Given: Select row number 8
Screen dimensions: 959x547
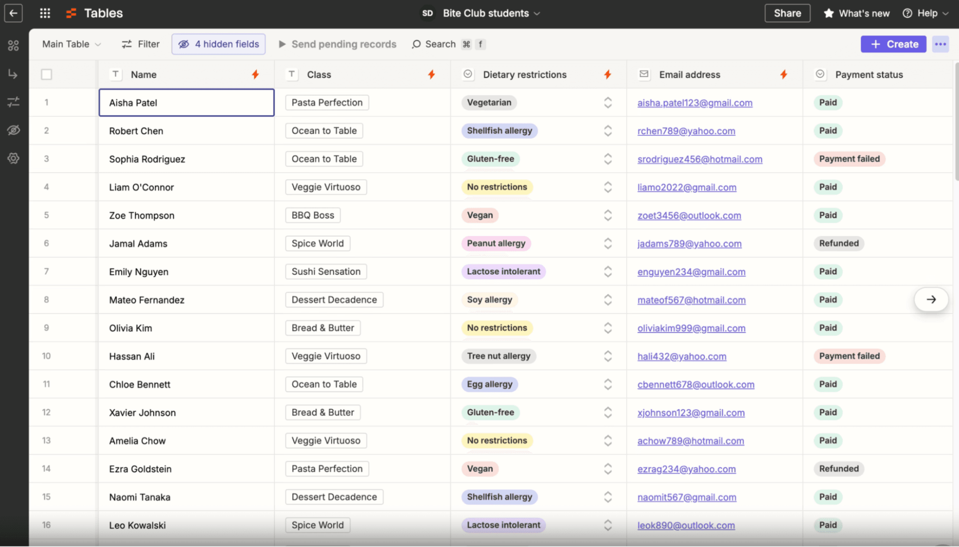Looking at the screenshot, I should click(x=47, y=299).
